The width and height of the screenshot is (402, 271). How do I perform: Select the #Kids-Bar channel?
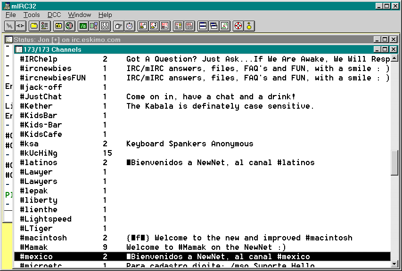tap(202, 125)
